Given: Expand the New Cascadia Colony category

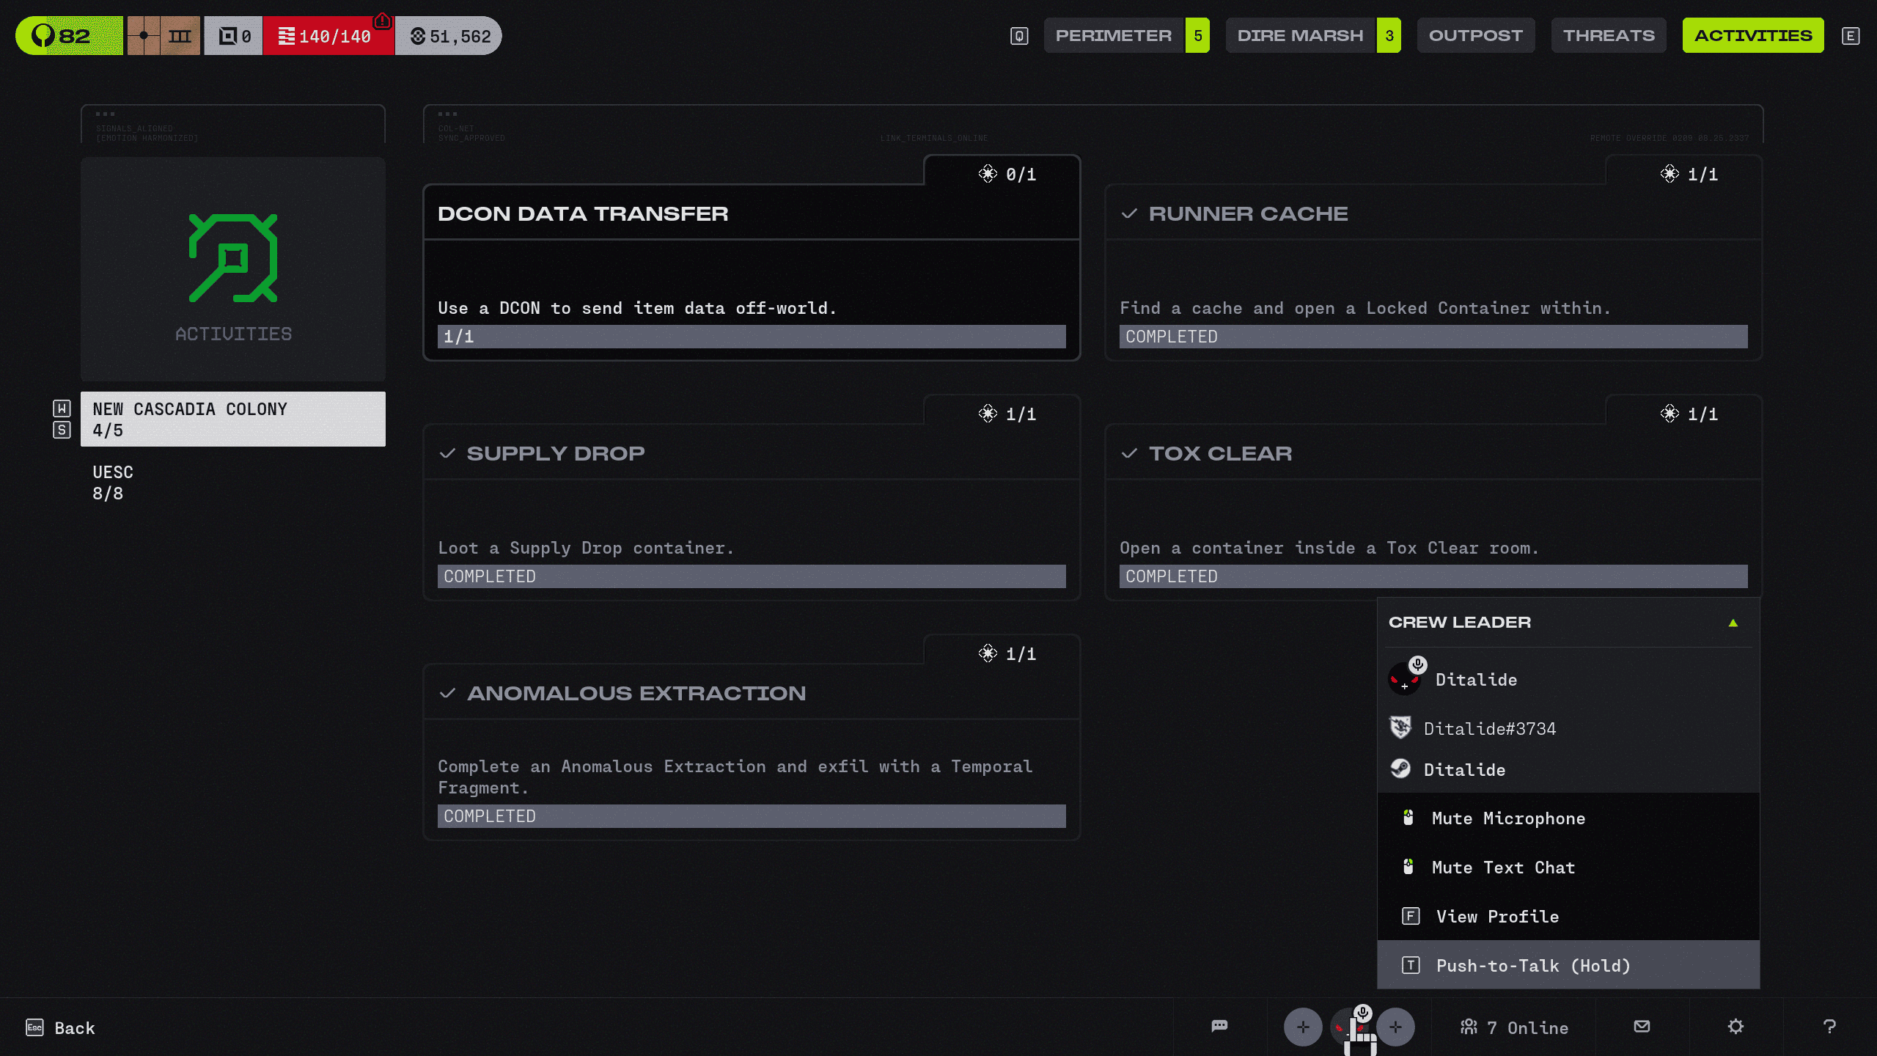Looking at the screenshot, I should click(x=232, y=419).
